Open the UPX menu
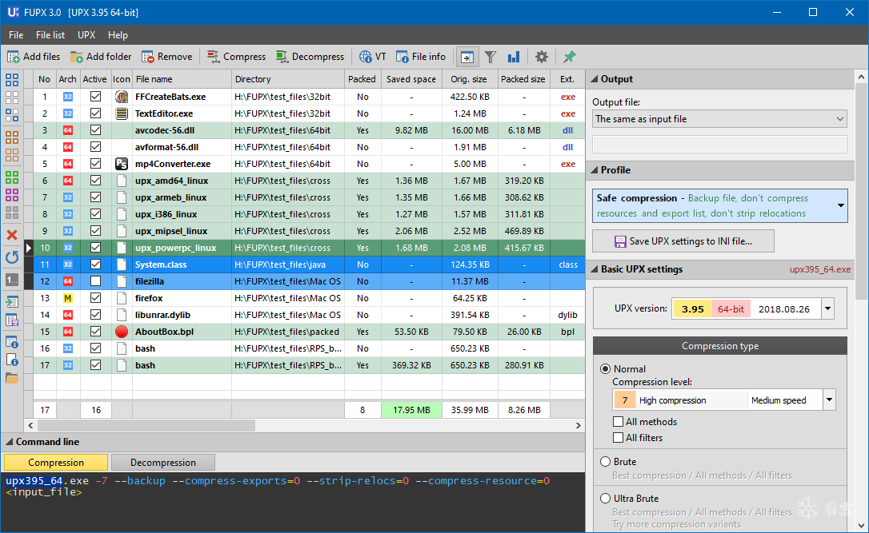 tap(86, 35)
